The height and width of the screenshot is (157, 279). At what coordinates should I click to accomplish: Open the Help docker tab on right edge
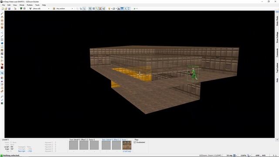coord(277,80)
